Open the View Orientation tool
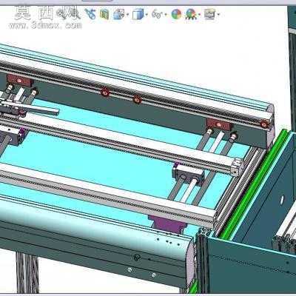Image resolution: width=296 pixels, height=296 pixels. point(118,14)
